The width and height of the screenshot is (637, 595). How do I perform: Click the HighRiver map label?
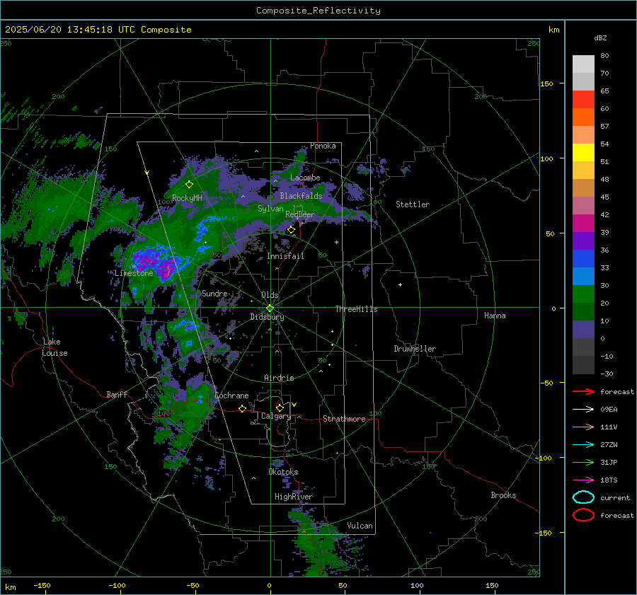(294, 497)
